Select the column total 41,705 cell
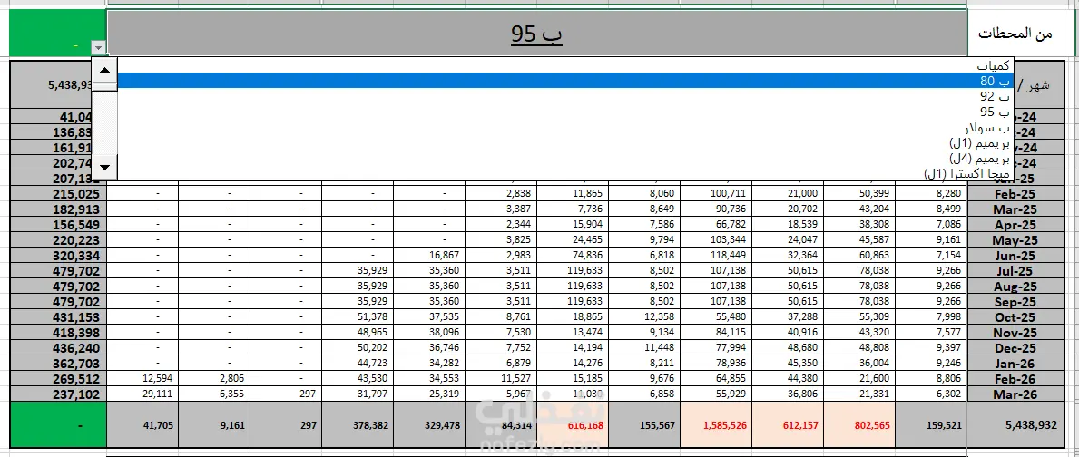The image size is (1079, 457). pyautogui.click(x=143, y=425)
